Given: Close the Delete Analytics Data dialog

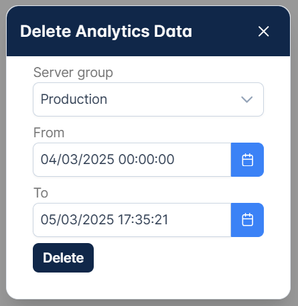Looking at the screenshot, I should point(263,31).
